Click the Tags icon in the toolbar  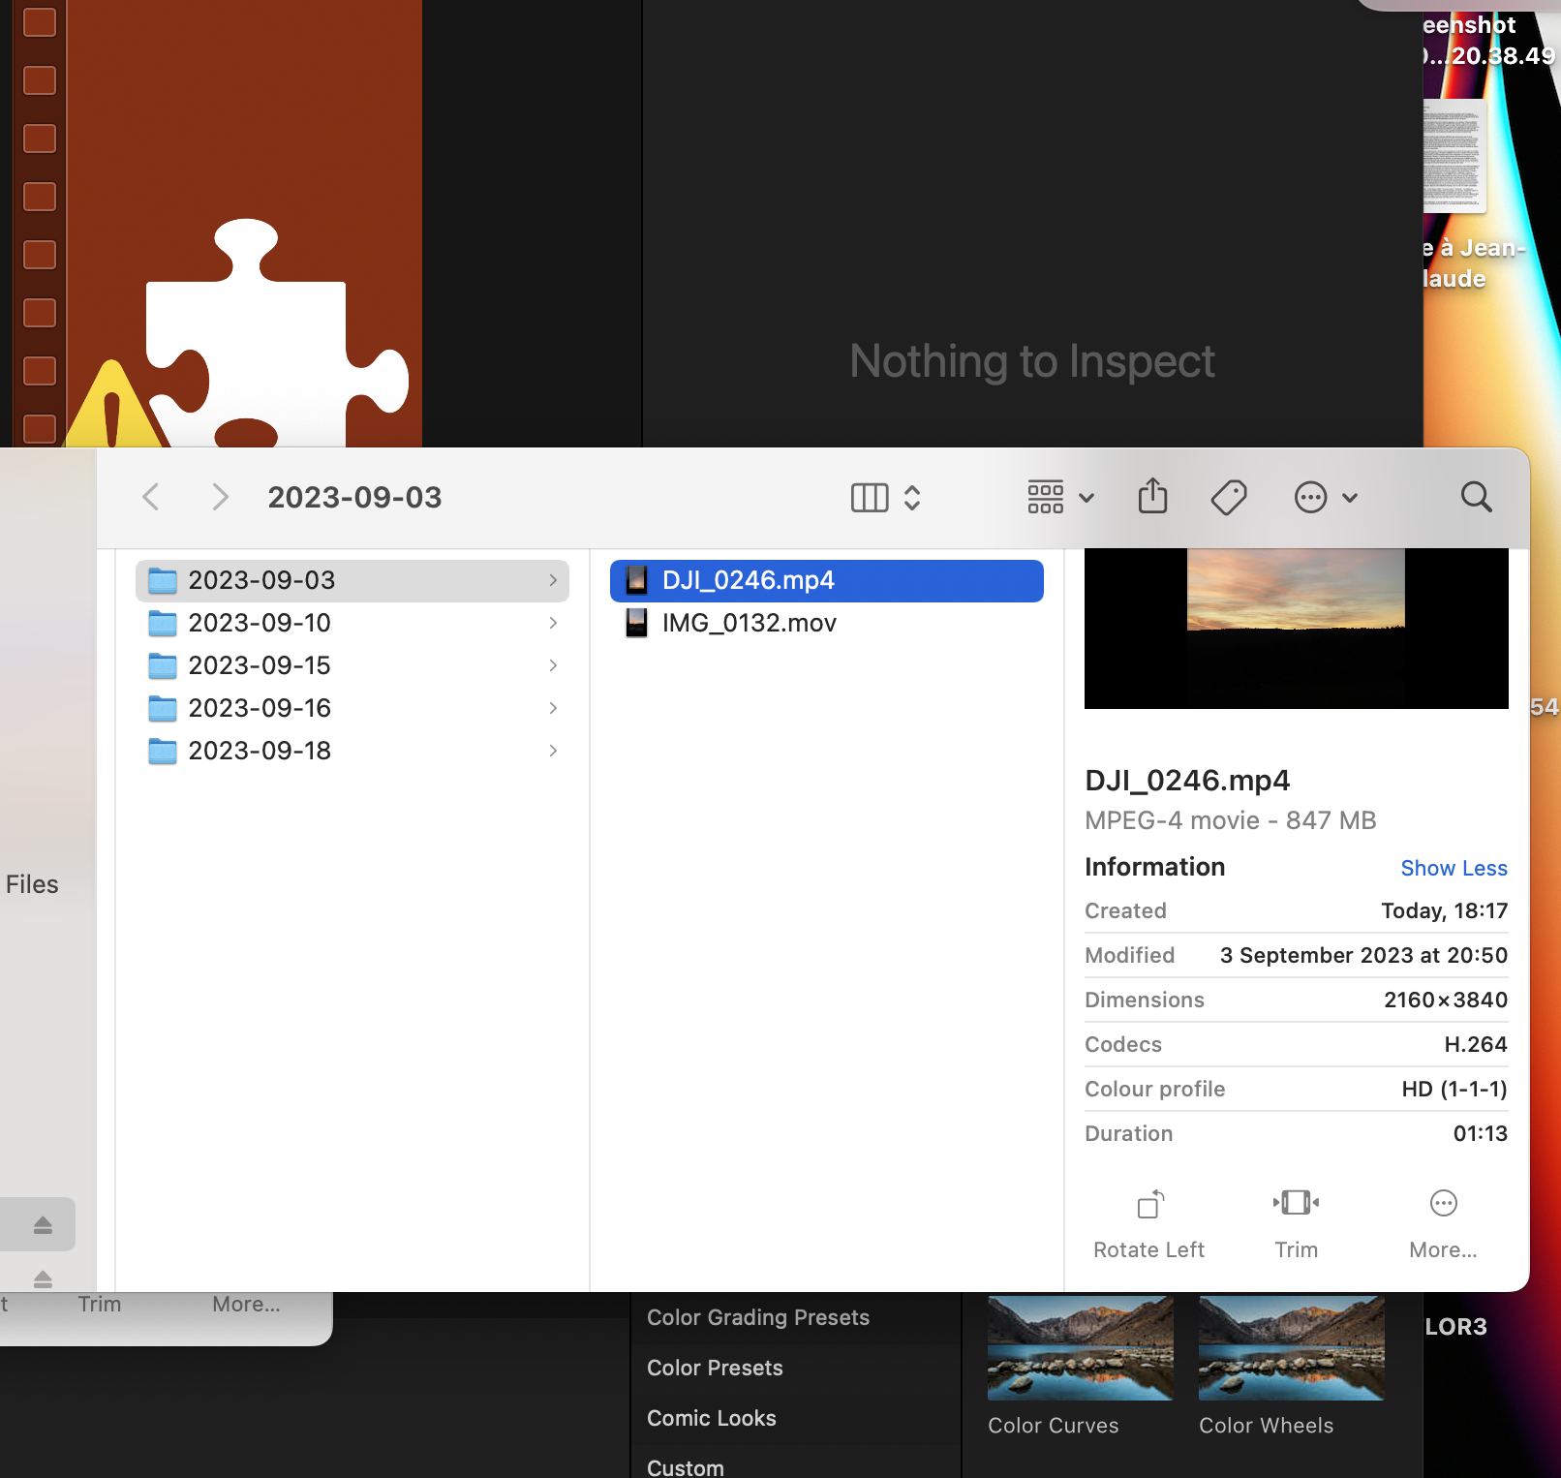1228,497
